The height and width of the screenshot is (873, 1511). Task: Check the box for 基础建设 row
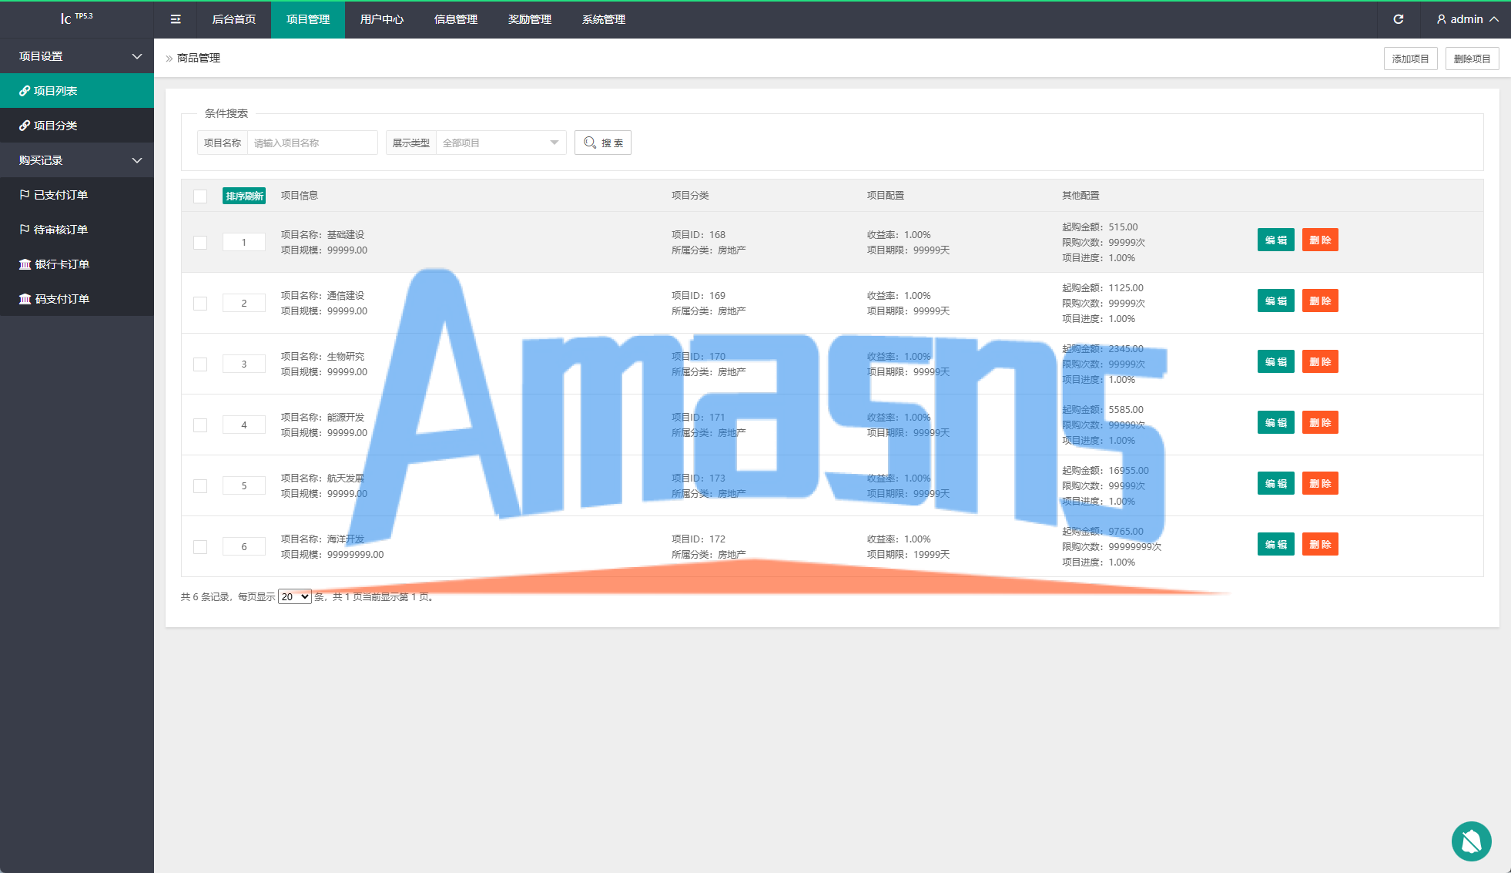pyautogui.click(x=200, y=243)
